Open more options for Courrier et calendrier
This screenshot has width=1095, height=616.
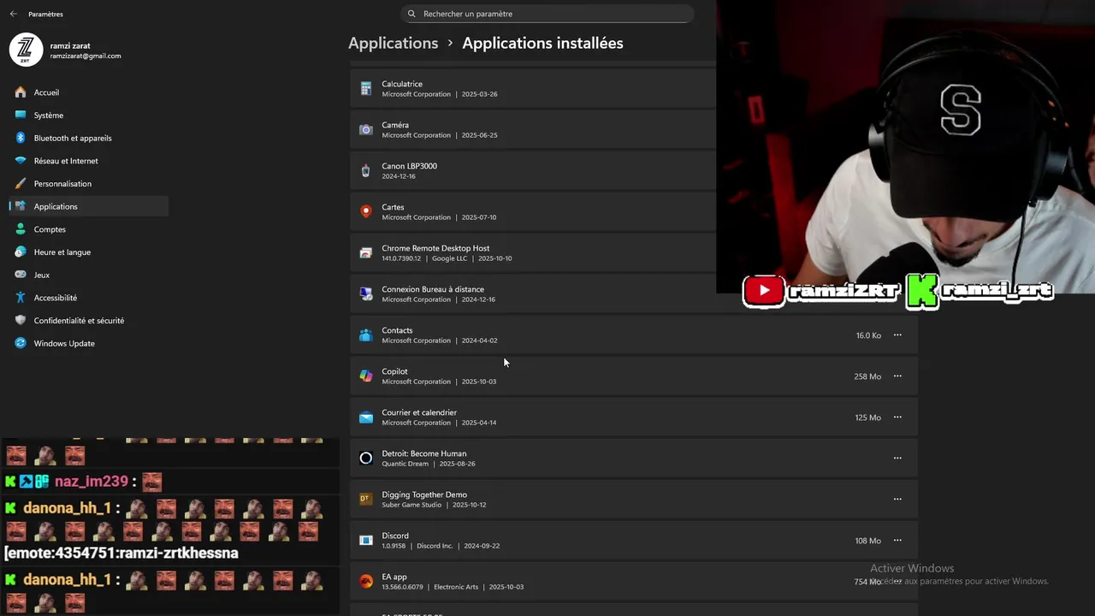pos(897,418)
